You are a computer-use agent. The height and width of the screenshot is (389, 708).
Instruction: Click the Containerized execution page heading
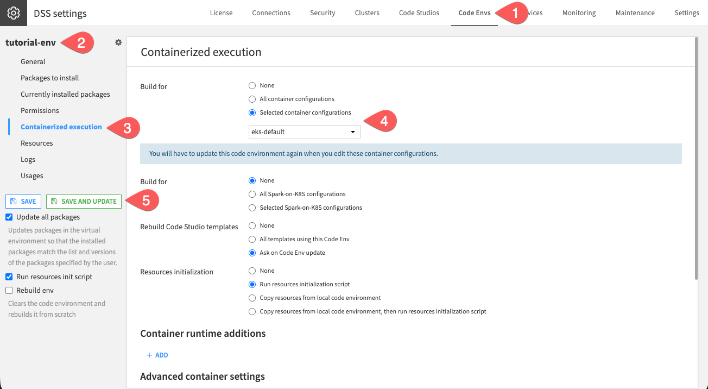201,52
